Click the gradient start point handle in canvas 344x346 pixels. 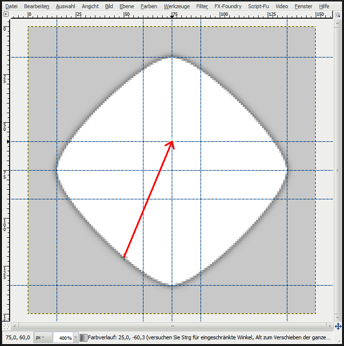124,257
